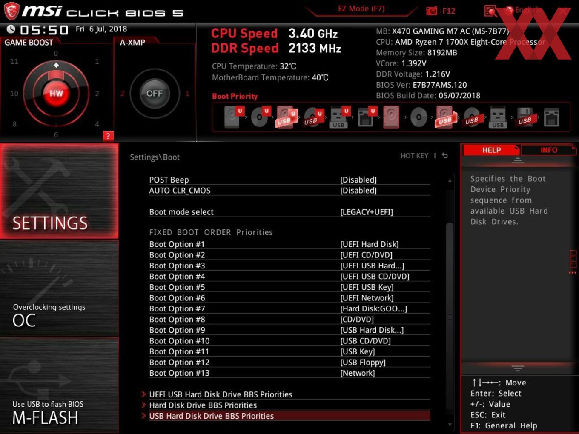Viewport: 579px width, 434px height.
Task: Select legacy CD/DVD boot priority icon
Action: click(x=418, y=117)
